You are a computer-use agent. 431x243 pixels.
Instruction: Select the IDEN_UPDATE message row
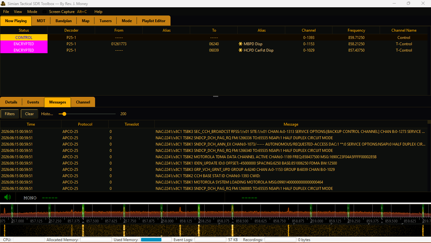tap(214, 163)
